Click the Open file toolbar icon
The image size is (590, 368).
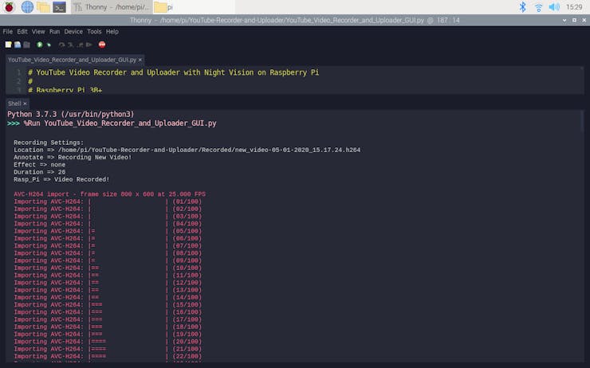[x=18, y=45]
